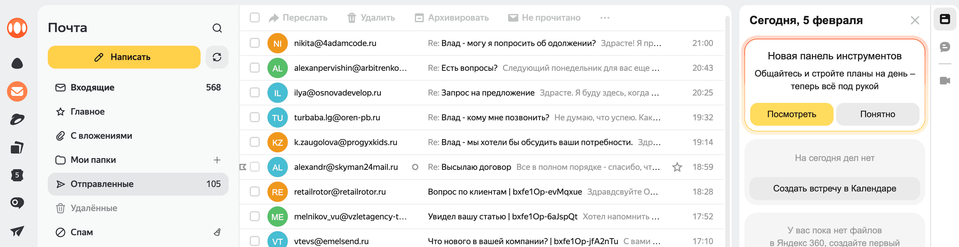The width and height of the screenshot is (959, 247).
Task: Open the paper plane icon in sidebar
Action: [x=17, y=231]
